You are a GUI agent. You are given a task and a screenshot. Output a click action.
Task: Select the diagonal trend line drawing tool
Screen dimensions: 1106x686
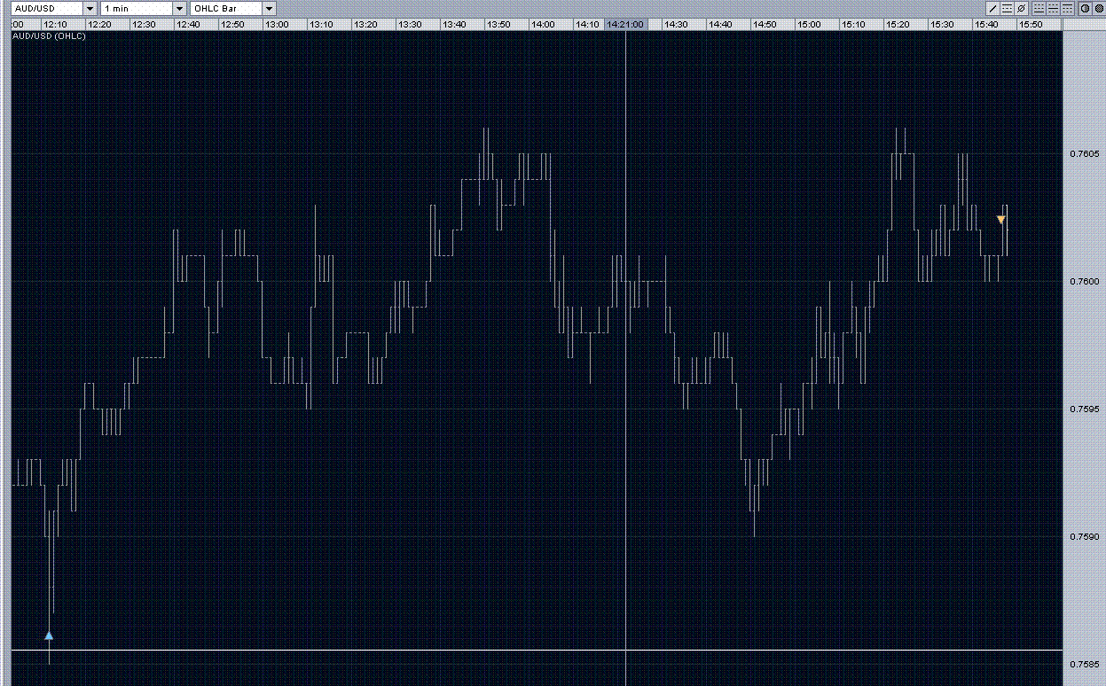(x=992, y=8)
